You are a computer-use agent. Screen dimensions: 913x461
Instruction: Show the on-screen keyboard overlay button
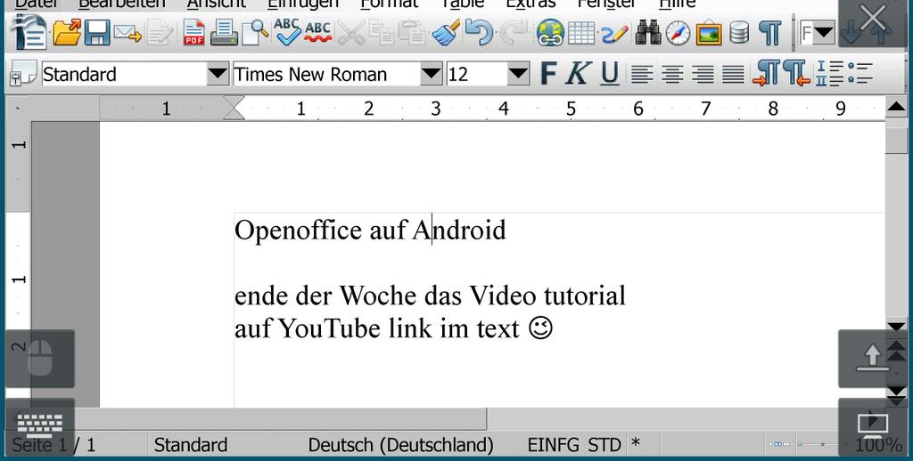[x=39, y=425]
